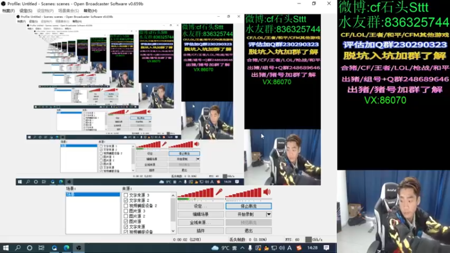Switch to the OBS taskbar app icon
Screen dimensions: 450x253
tap(78, 248)
